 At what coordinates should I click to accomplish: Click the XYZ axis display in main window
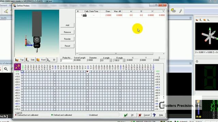click(207, 36)
